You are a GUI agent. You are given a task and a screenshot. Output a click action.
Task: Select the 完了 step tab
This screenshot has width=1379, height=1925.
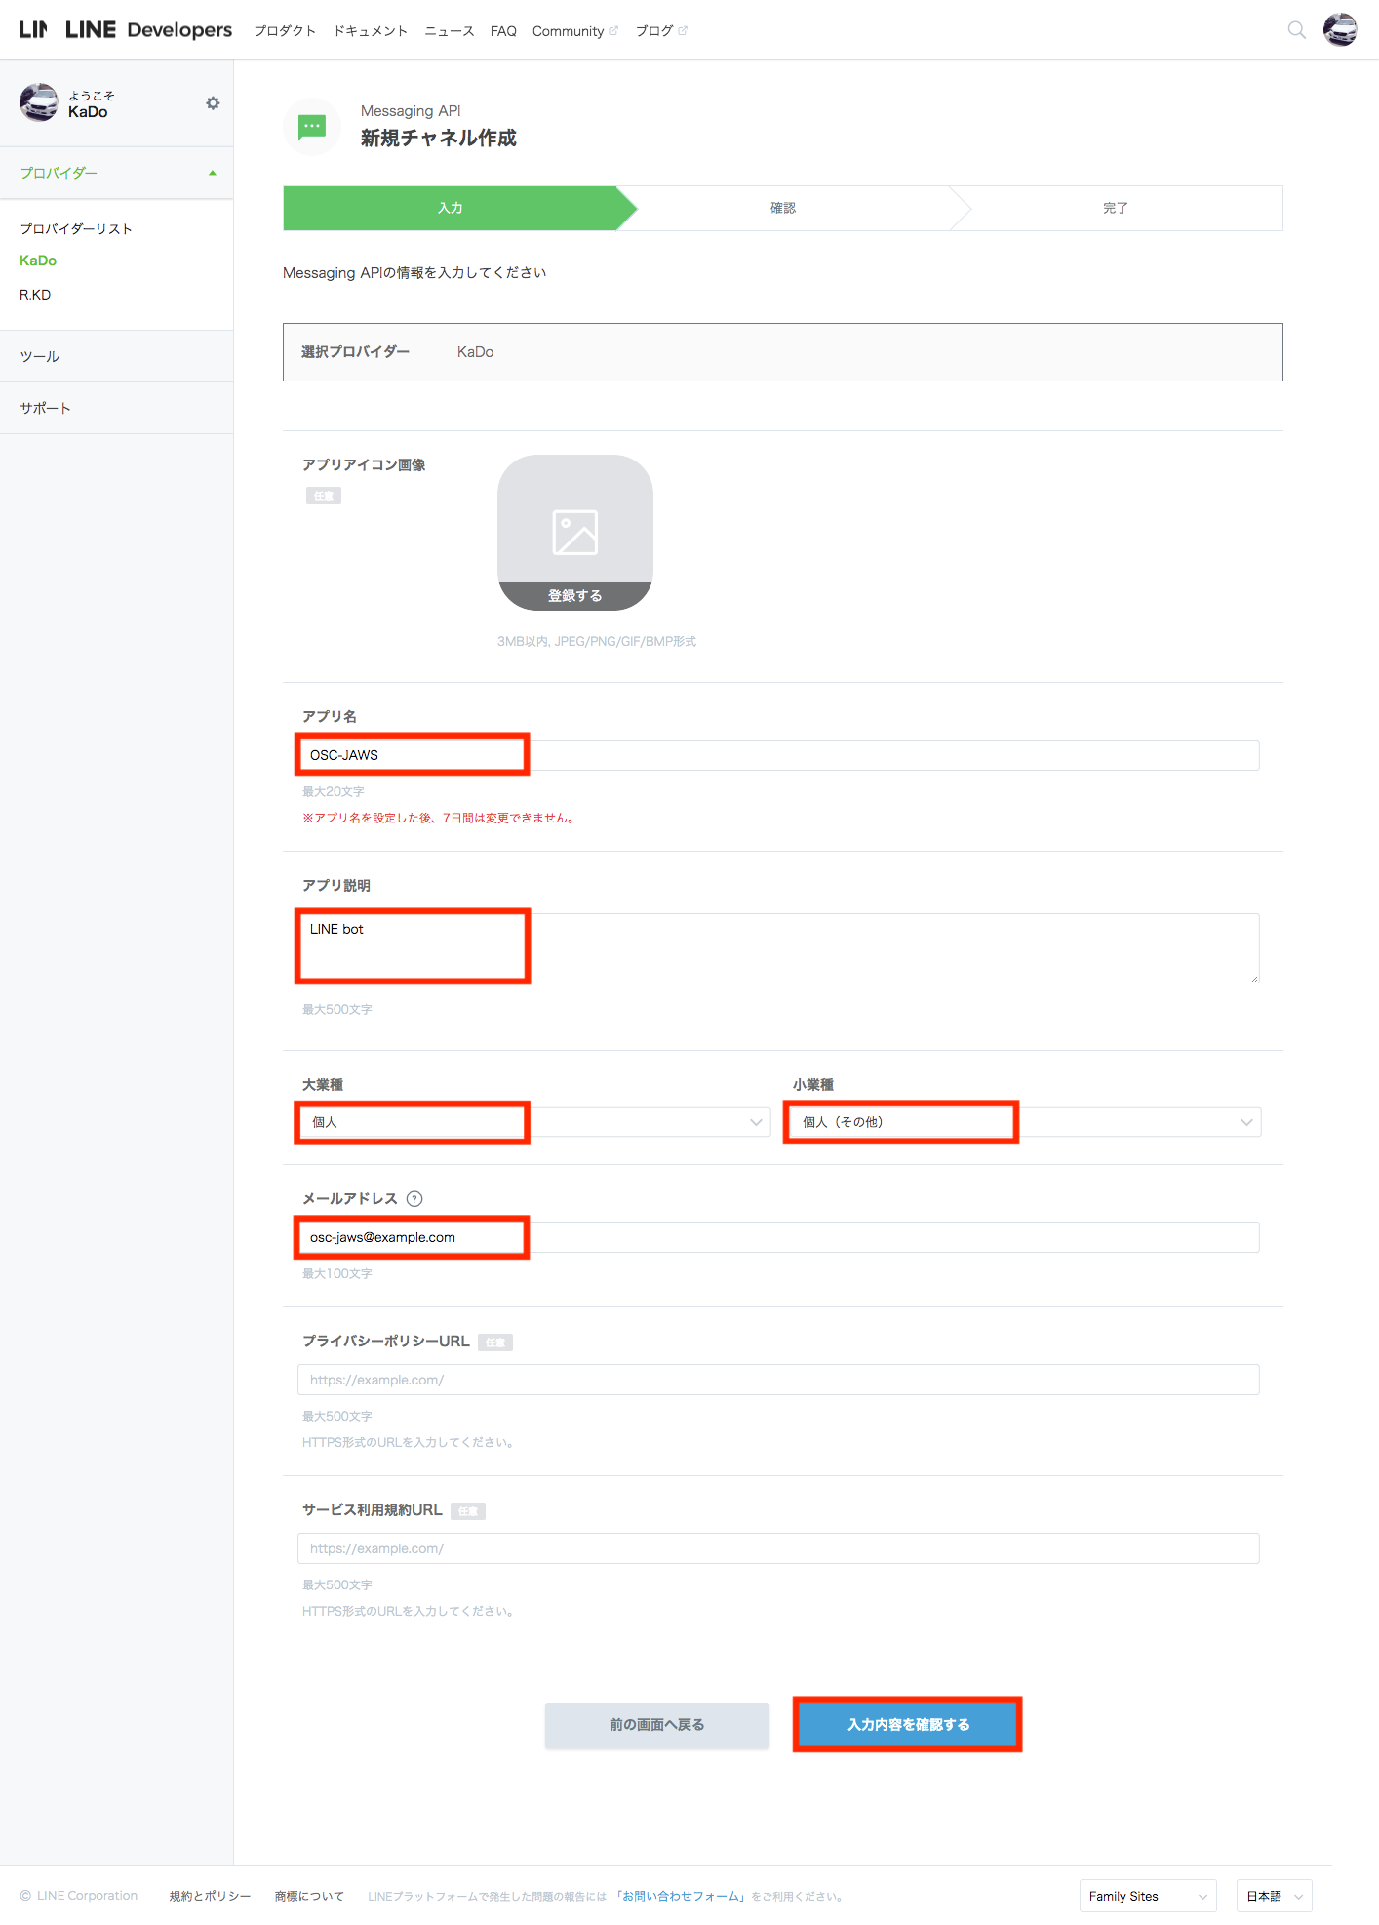[x=1116, y=208]
